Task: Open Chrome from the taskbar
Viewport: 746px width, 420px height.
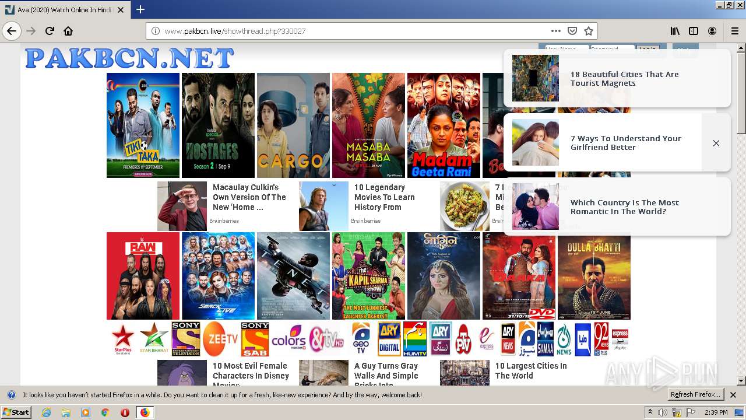Action: 105,412
